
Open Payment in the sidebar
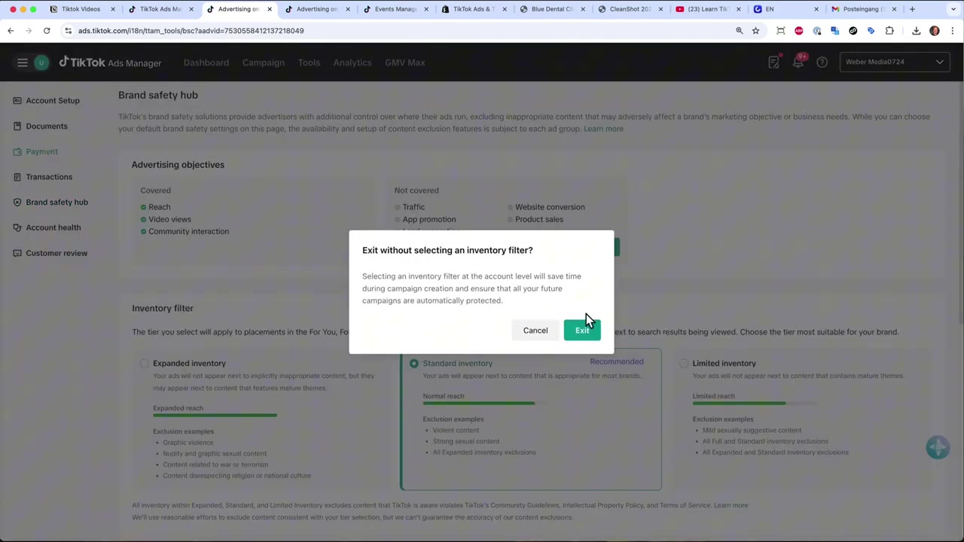point(42,151)
